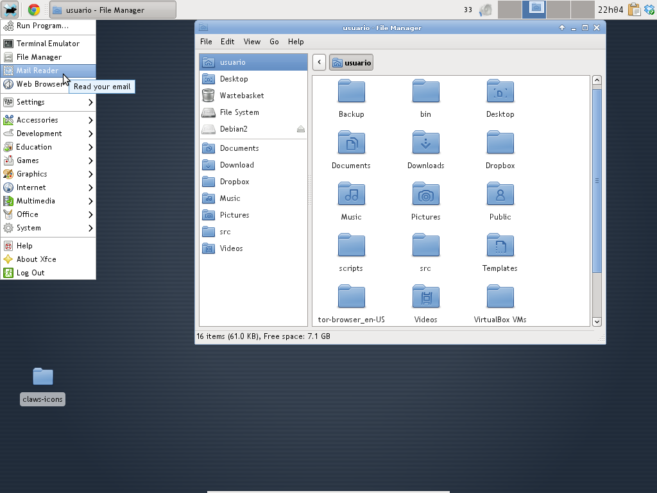
Task: Select the Public folder icon
Action: tap(500, 194)
